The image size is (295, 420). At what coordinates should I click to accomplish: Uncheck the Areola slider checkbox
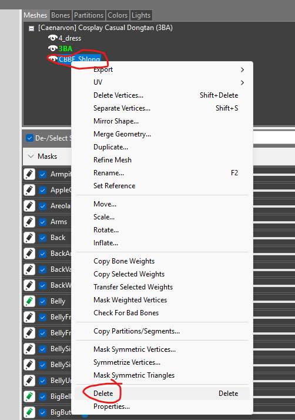coord(42,206)
